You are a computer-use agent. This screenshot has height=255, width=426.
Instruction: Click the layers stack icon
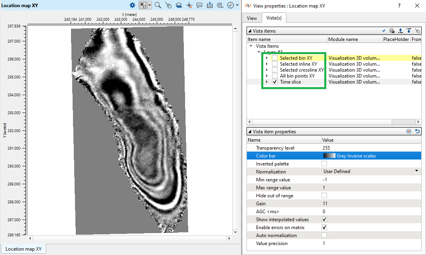click(x=179, y=5)
